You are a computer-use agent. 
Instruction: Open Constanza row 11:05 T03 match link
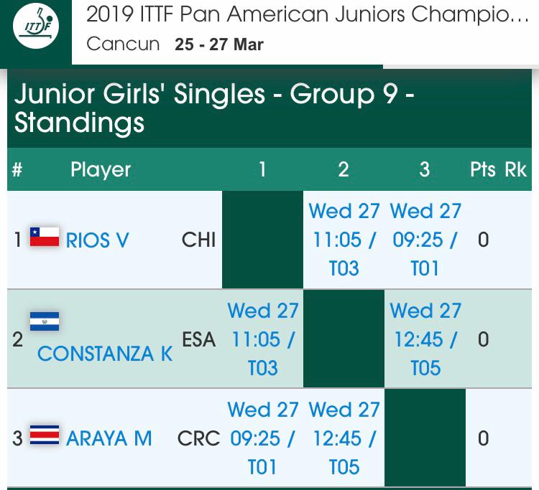(262, 339)
